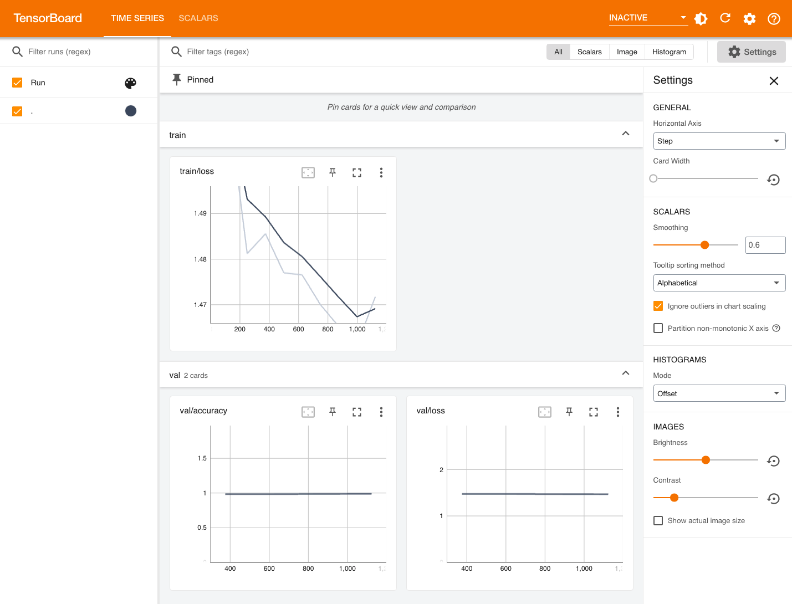Image resolution: width=792 pixels, height=604 pixels.
Task: Click the Brightness slider handle
Action: pyautogui.click(x=706, y=460)
